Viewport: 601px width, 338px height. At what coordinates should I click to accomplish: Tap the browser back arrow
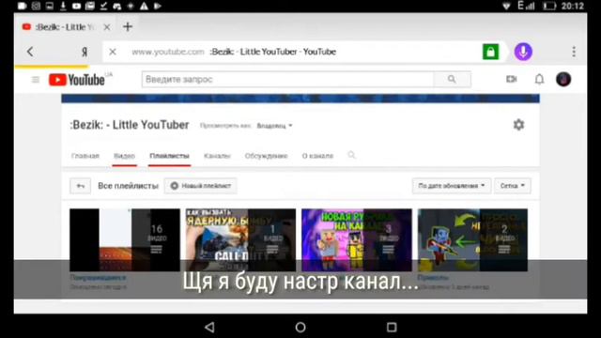(30, 52)
